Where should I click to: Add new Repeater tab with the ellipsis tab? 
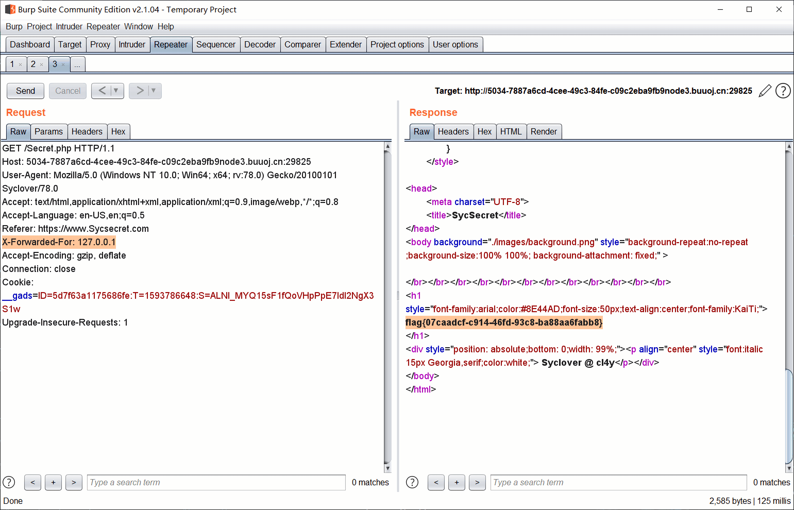78,64
